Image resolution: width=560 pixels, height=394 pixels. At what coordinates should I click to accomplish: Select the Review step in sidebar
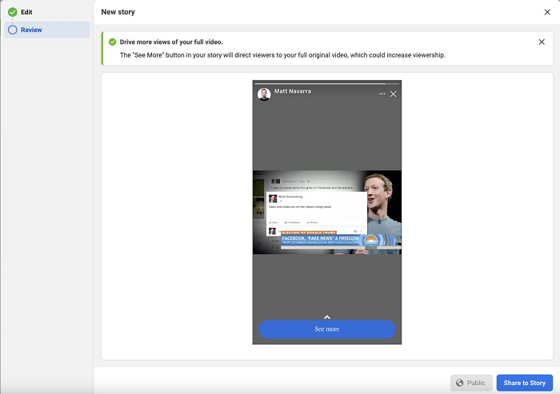[x=46, y=30]
